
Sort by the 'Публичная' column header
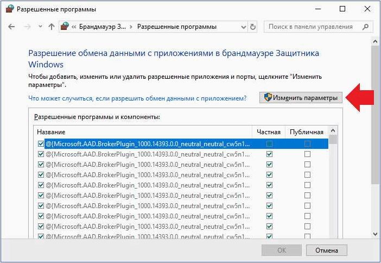click(307, 132)
